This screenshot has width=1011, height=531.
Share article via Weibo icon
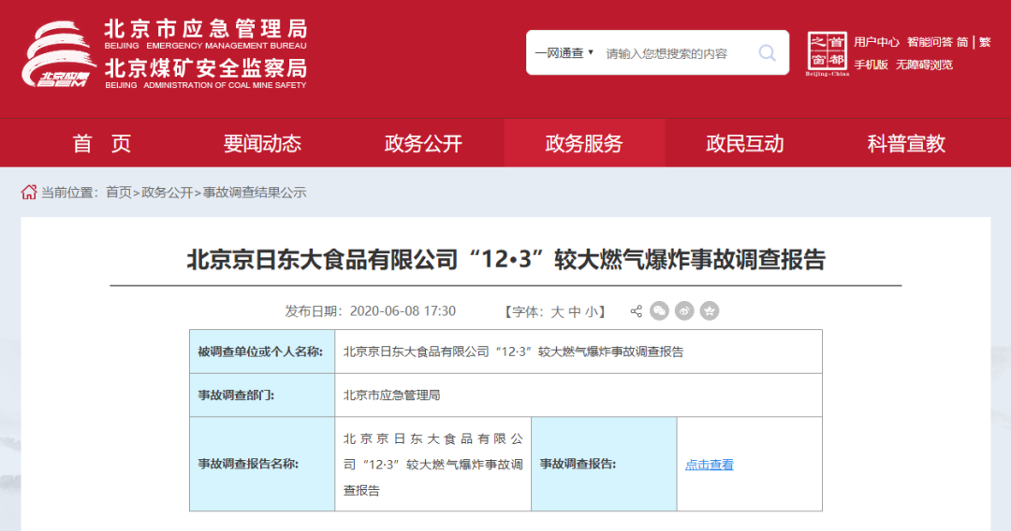click(x=684, y=311)
